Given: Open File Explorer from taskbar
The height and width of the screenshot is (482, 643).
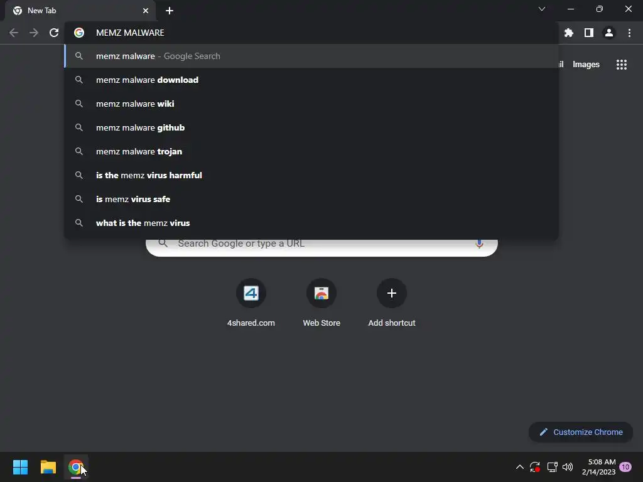Looking at the screenshot, I should pos(48,467).
